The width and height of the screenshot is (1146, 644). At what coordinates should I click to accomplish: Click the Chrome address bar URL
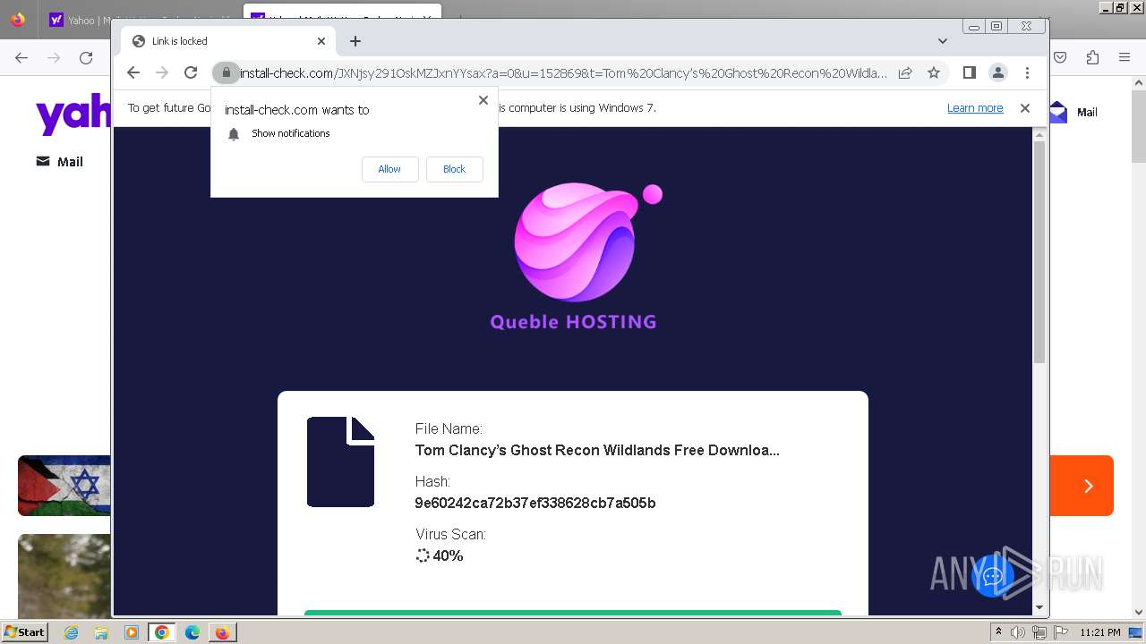pyautogui.click(x=563, y=72)
